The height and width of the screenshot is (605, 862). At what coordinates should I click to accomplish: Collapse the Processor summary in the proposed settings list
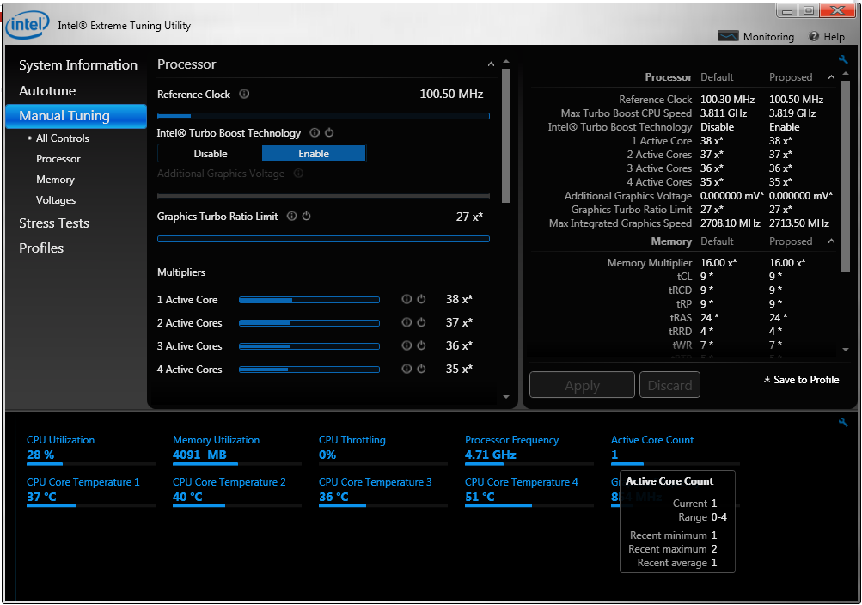coord(831,77)
